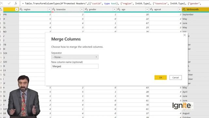Click the formula bar cancel X icon
The width and height of the screenshot is (209, 118).
tap(2, 3)
